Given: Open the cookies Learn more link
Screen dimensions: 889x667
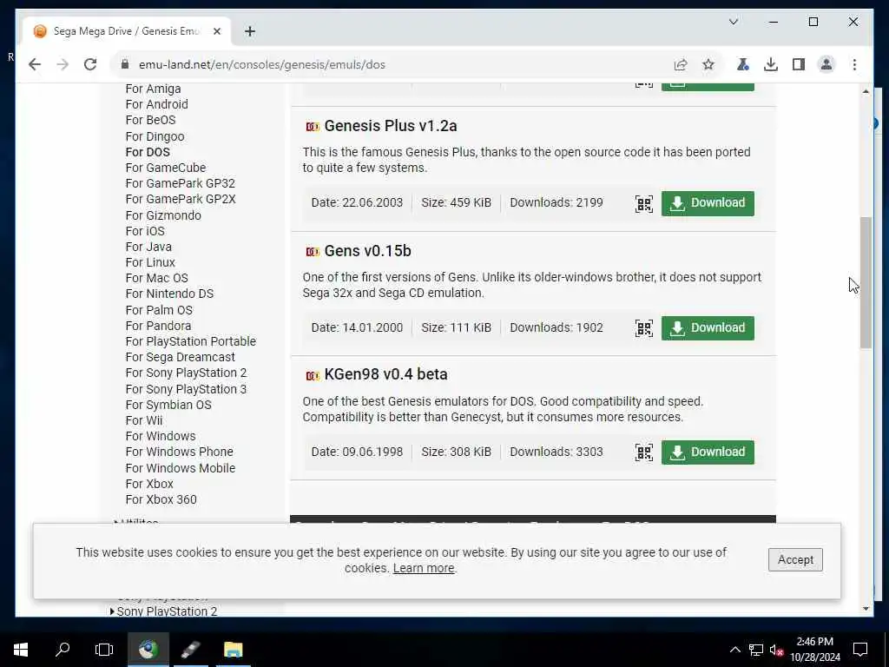Looking at the screenshot, I should (424, 568).
